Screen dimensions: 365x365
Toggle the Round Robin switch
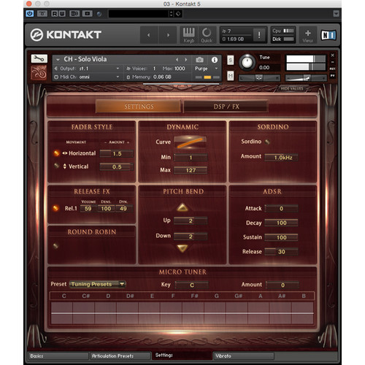[x=55, y=246]
